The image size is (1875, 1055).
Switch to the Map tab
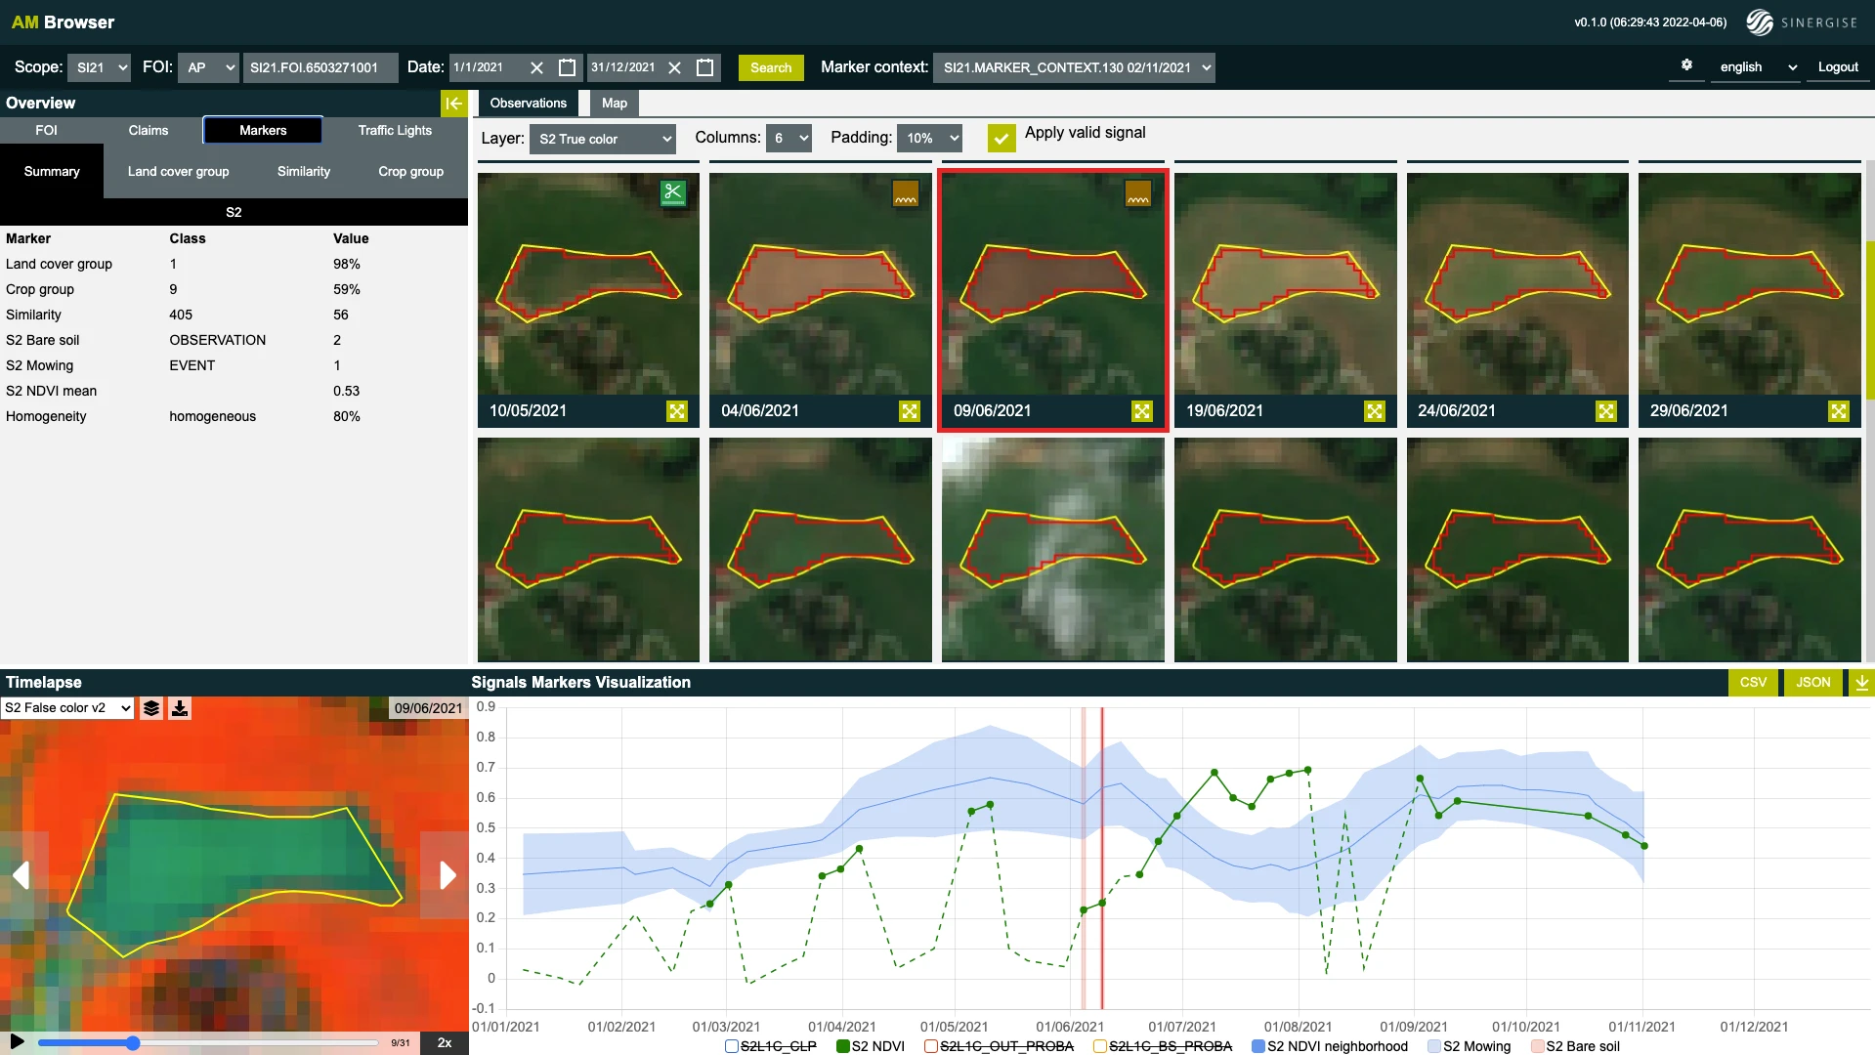614,103
